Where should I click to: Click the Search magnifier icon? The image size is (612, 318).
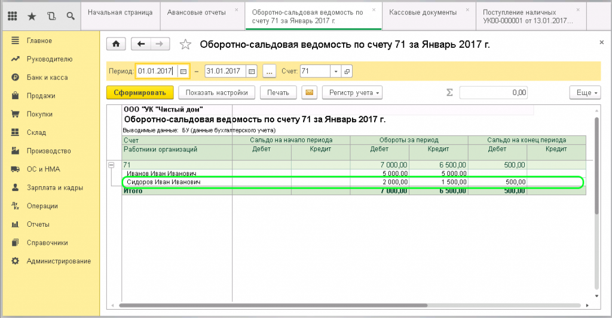[71, 16]
